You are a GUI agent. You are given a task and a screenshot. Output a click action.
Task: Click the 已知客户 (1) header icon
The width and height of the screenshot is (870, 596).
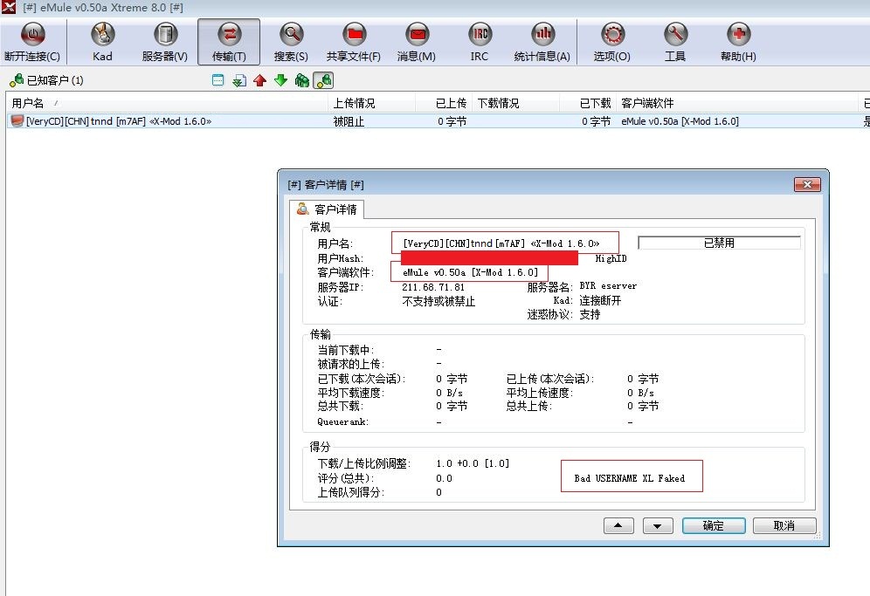tap(16, 80)
